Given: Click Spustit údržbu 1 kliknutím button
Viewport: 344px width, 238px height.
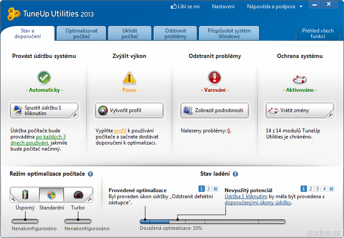Looking at the screenshot, I should (x=44, y=110).
